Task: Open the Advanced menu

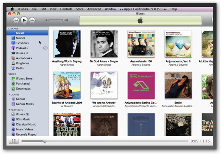Action: pos(94,9)
